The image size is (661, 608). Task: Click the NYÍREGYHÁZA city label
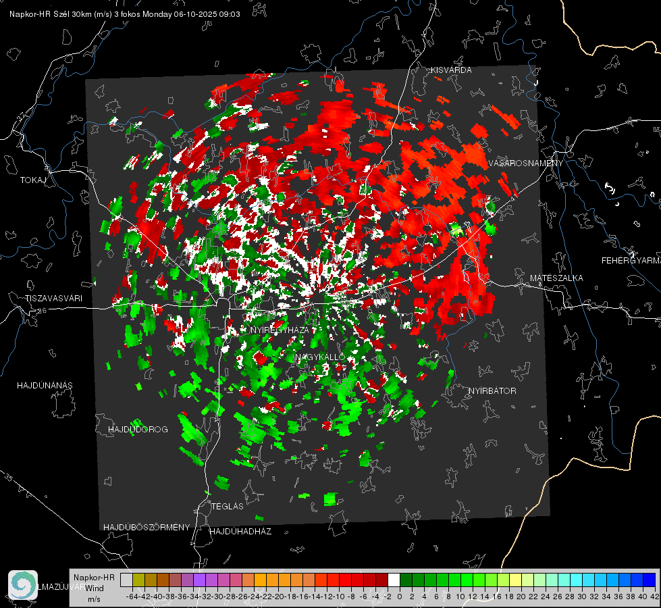[x=280, y=330]
